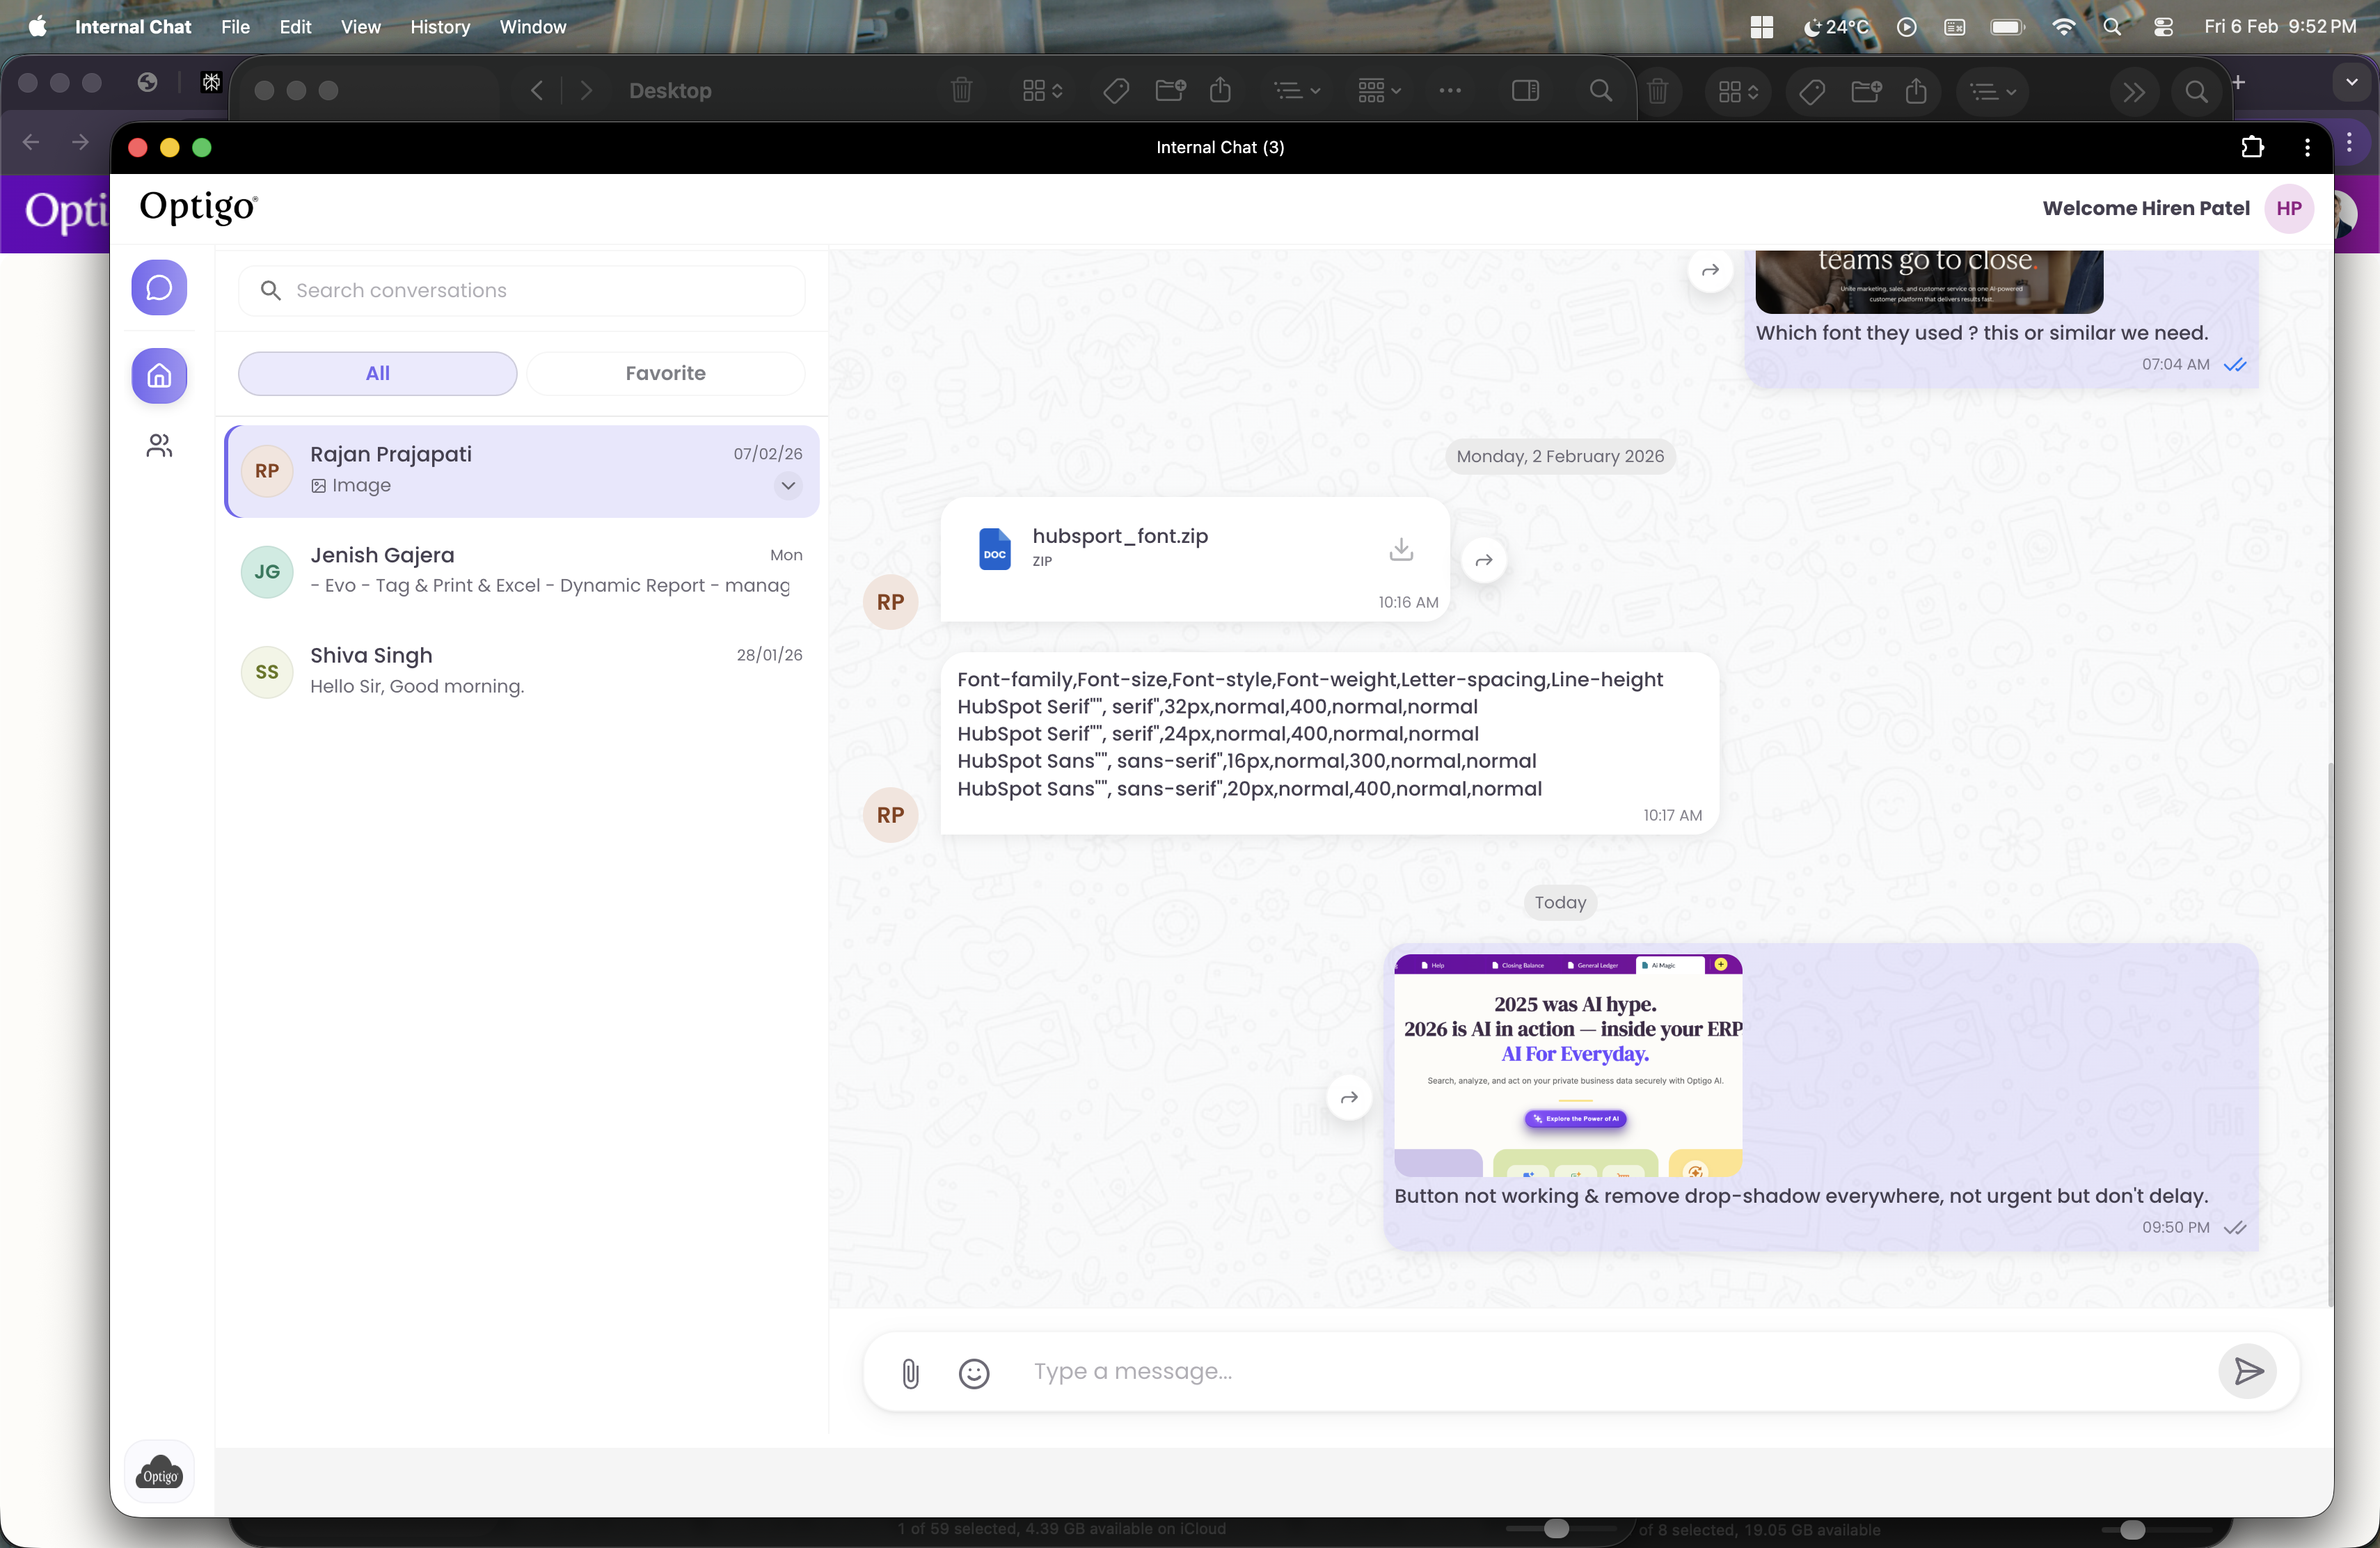Download hubsport_font.zip file

pos(1401,549)
